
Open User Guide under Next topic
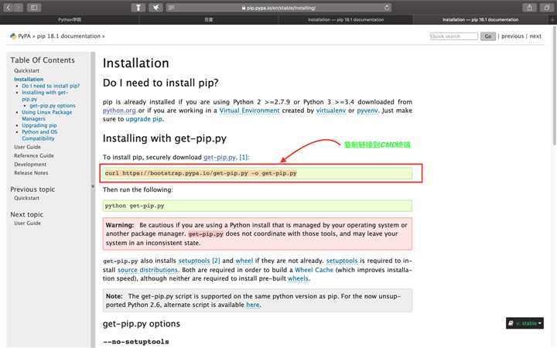[x=27, y=223]
